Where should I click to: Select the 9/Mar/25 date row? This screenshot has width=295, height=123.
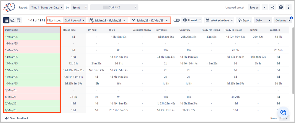coord(32,90)
